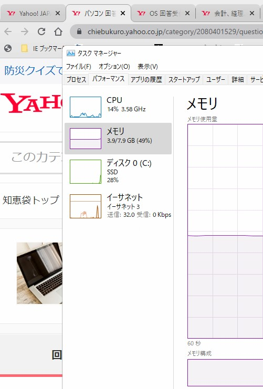Click the padlock icon in the address bar

(x=79, y=31)
